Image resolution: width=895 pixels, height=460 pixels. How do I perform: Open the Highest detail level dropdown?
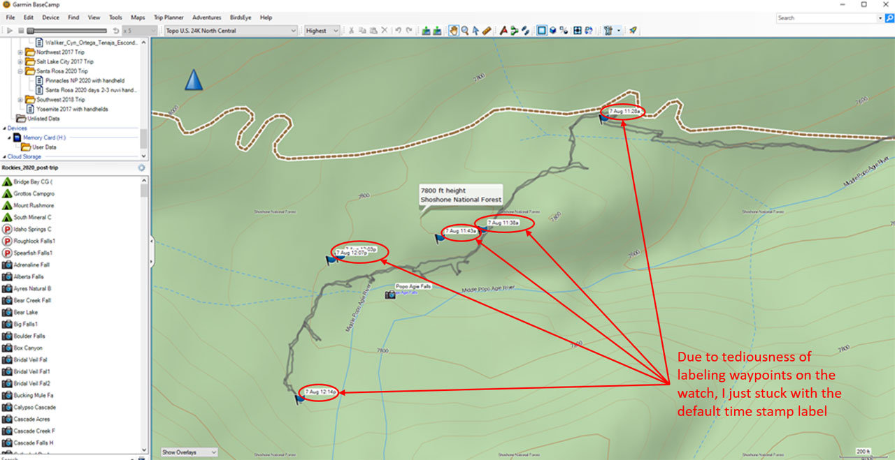322,31
